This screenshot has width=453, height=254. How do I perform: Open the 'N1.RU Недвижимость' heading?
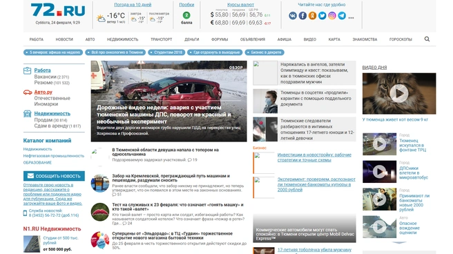point(52,229)
